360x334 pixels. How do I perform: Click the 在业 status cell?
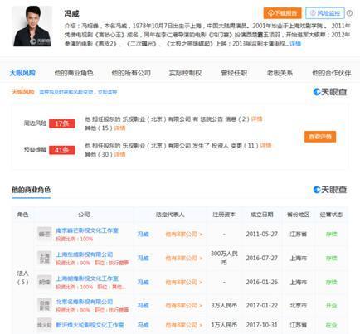pyautogui.click(x=331, y=325)
